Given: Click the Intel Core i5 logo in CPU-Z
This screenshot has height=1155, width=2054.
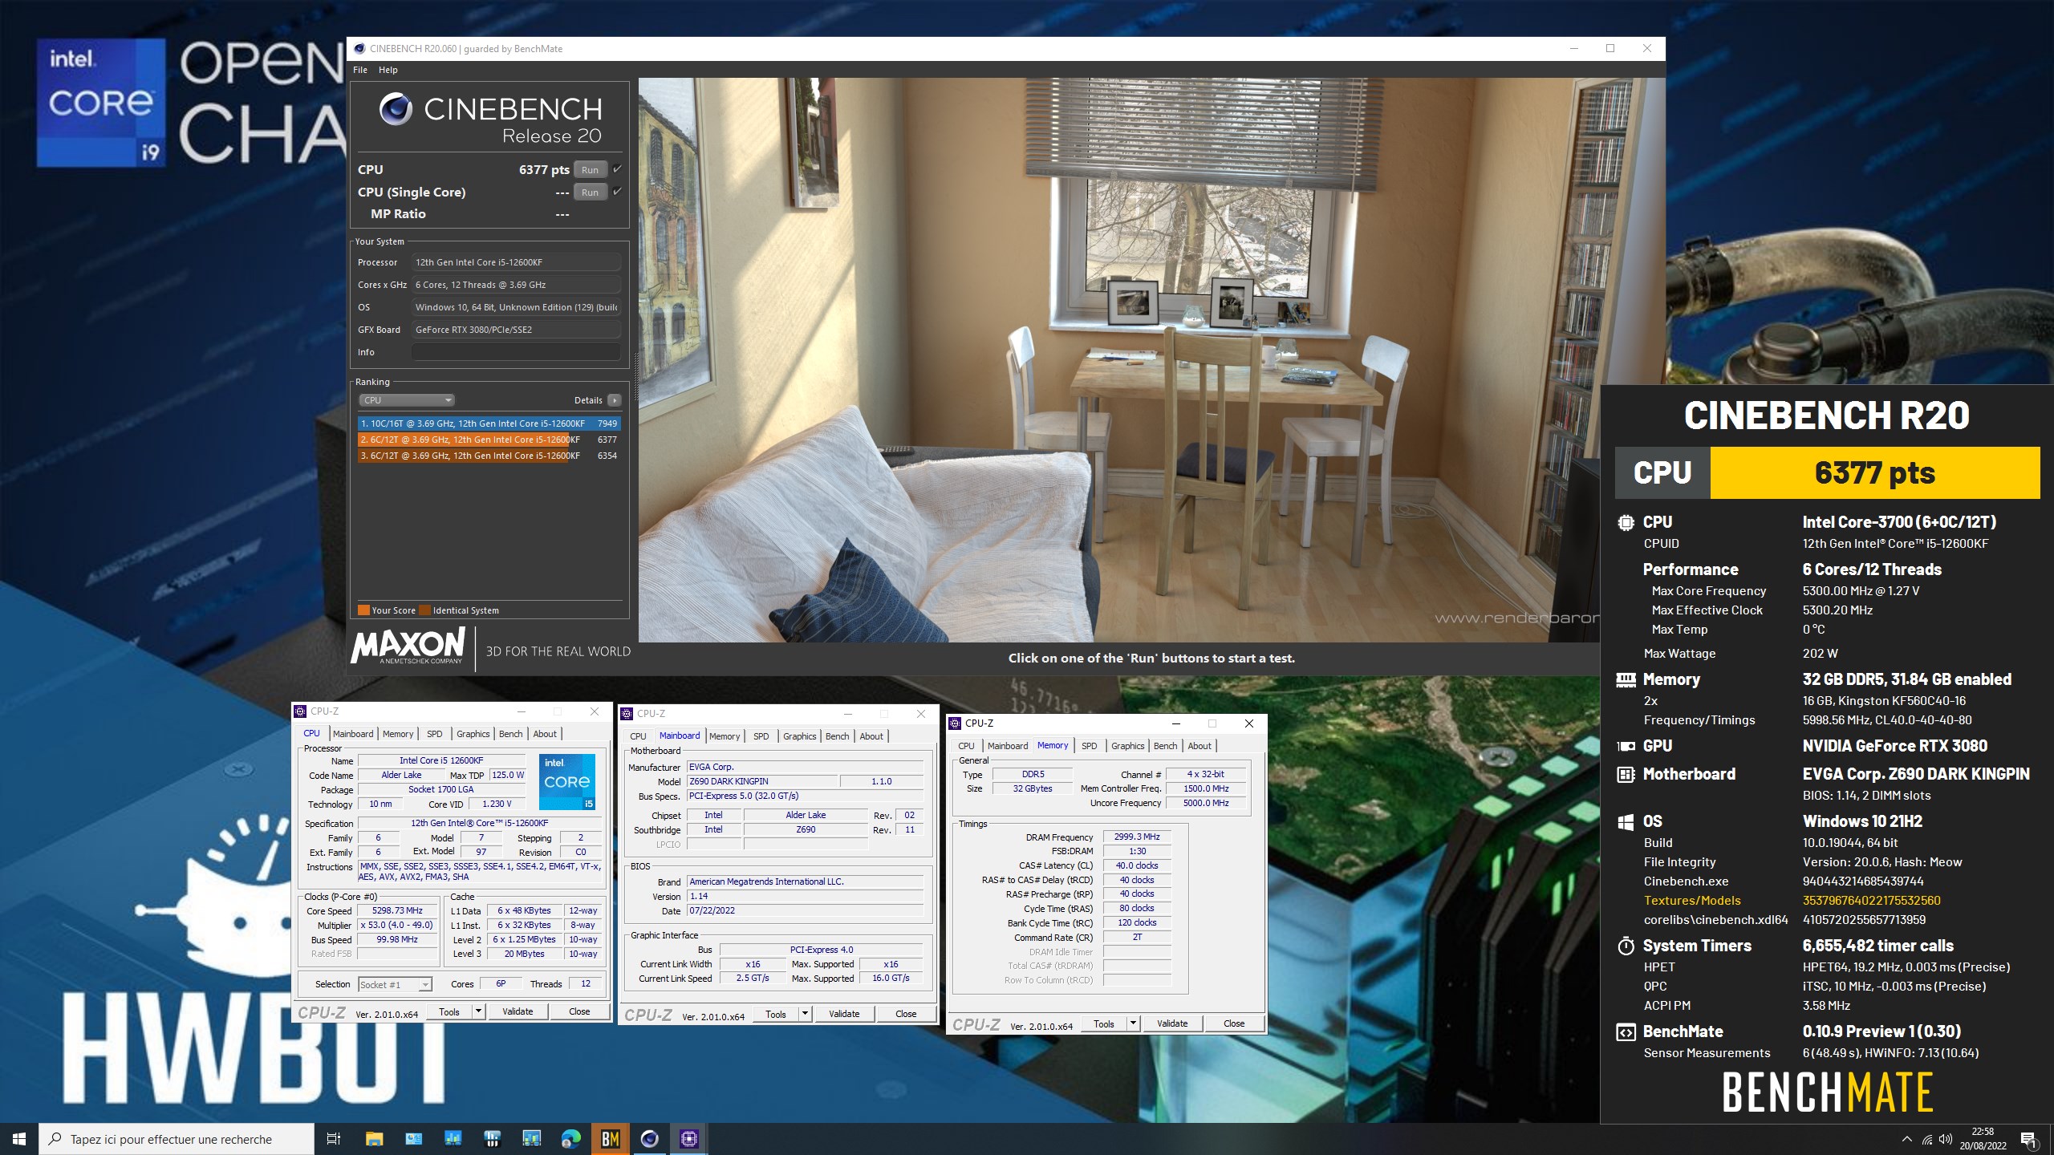Looking at the screenshot, I should (x=566, y=781).
